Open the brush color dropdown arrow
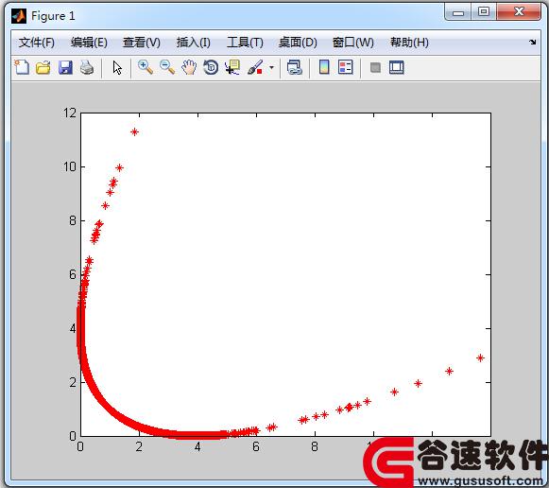This screenshot has height=488, width=549. (x=271, y=67)
